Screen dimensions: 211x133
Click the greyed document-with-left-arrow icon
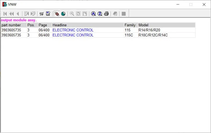(x=26, y=13)
